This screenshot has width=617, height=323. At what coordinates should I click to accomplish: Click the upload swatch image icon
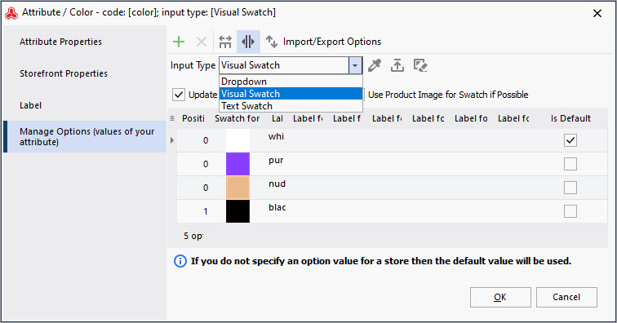pos(397,65)
